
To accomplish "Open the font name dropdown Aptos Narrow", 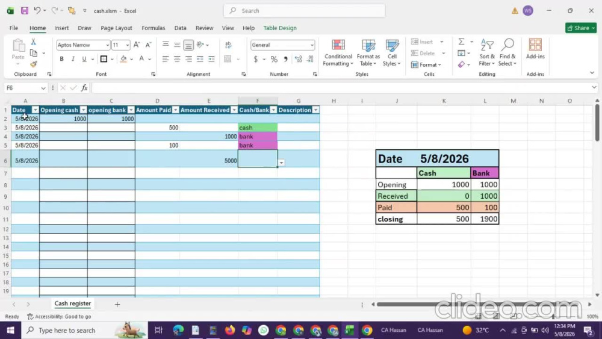I will tap(108, 45).
